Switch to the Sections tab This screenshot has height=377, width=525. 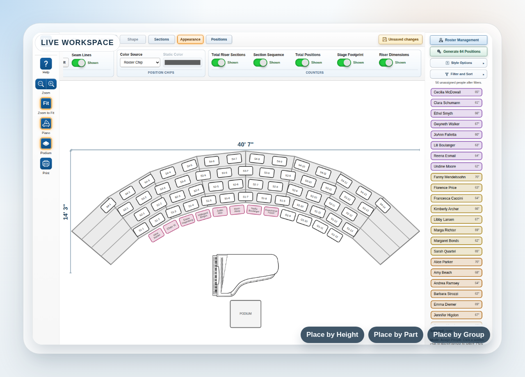tap(162, 39)
